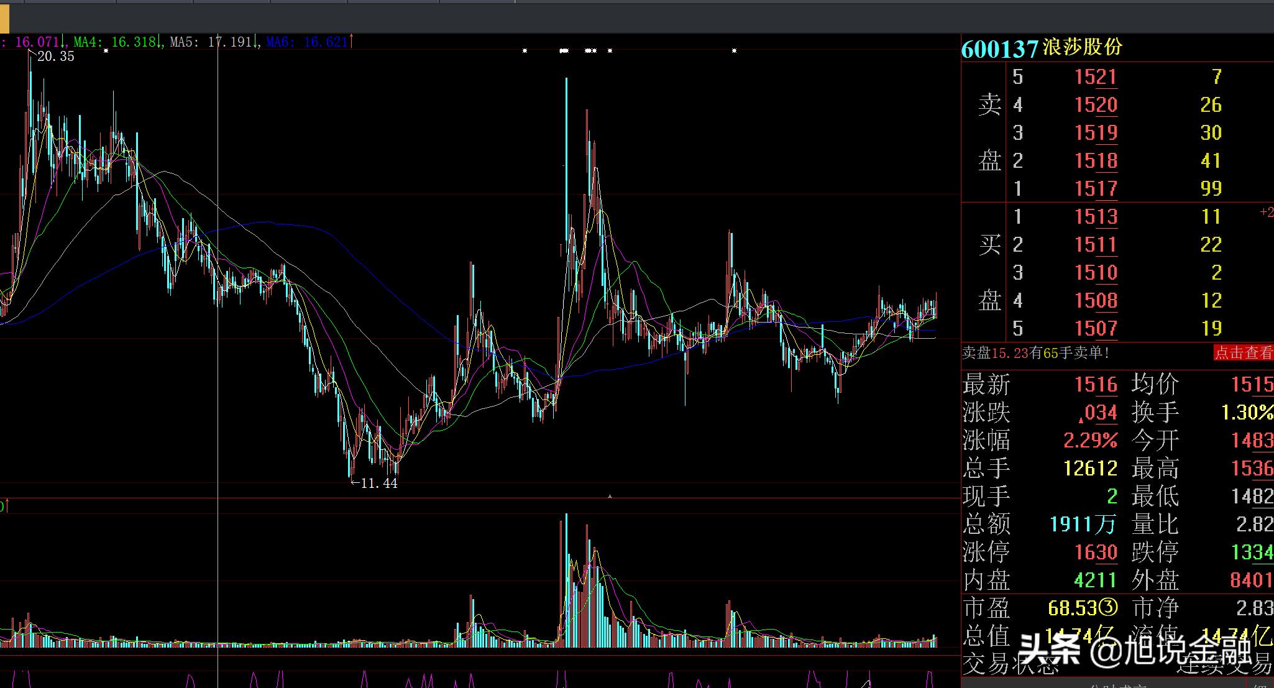This screenshot has height=688, width=1274.
Task: Click the 涨停 limit-up price 1630
Action: tap(1096, 552)
